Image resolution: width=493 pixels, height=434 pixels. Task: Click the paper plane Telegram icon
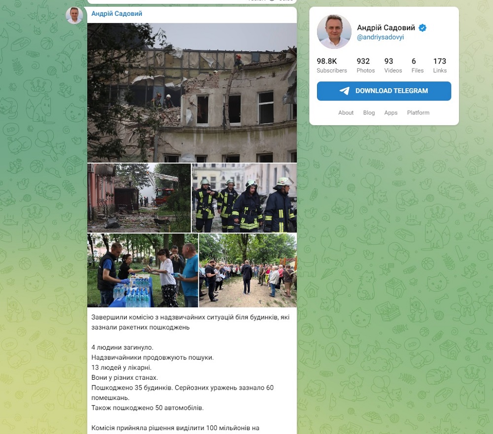tap(345, 91)
